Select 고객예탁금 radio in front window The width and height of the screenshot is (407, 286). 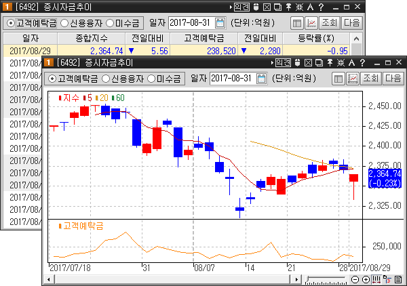pos(52,79)
